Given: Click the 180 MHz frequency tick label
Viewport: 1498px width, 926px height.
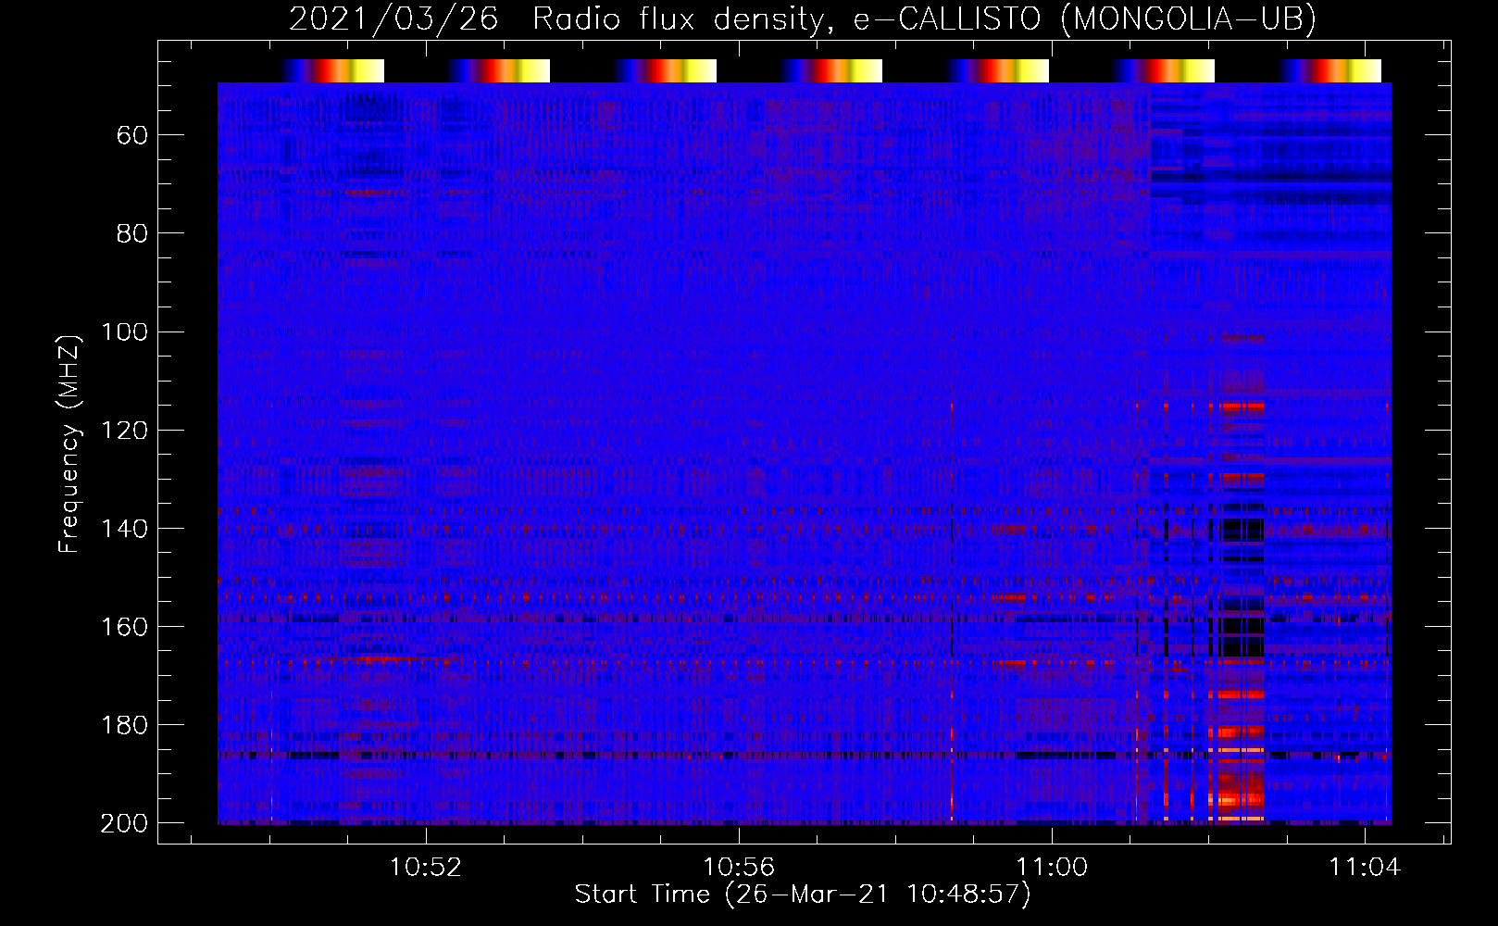Looking at the screenshot, I should pyautogui.click(x=124, y=725).
